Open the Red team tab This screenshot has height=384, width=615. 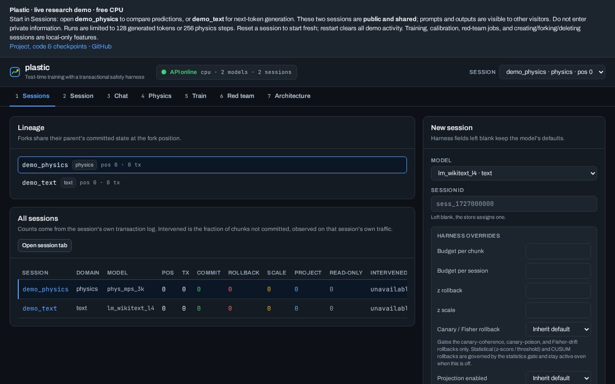click(x=237, y=96)
